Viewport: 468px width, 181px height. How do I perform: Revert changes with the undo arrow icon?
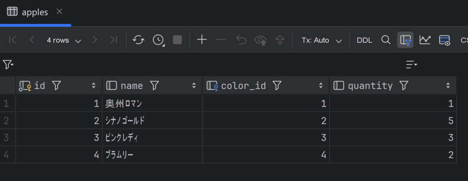241,40
